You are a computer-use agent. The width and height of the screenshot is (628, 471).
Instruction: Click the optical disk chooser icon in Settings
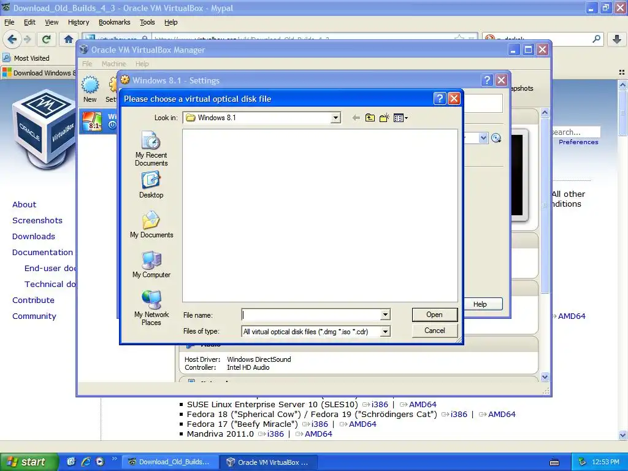pyautogui.click(x=496, y=138)
